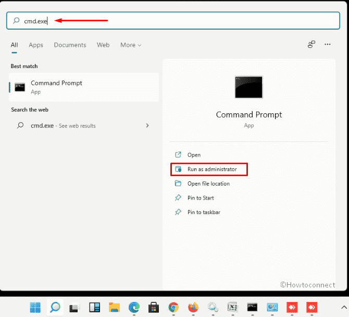This screenshot has height=317, width=349.
Task: Click the Open arrow icon in the Command Prompt pane
Action: 178,154
